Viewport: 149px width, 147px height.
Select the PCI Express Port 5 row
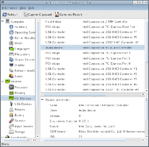click(92, 58)
